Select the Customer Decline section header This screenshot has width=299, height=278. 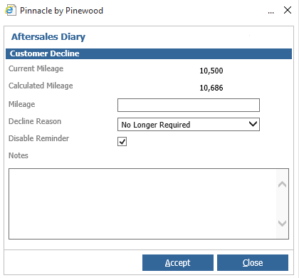pyautogui.click(x=149, y=53)
